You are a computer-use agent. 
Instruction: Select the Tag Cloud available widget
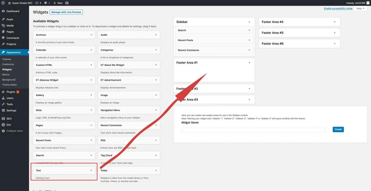(129, 155)
